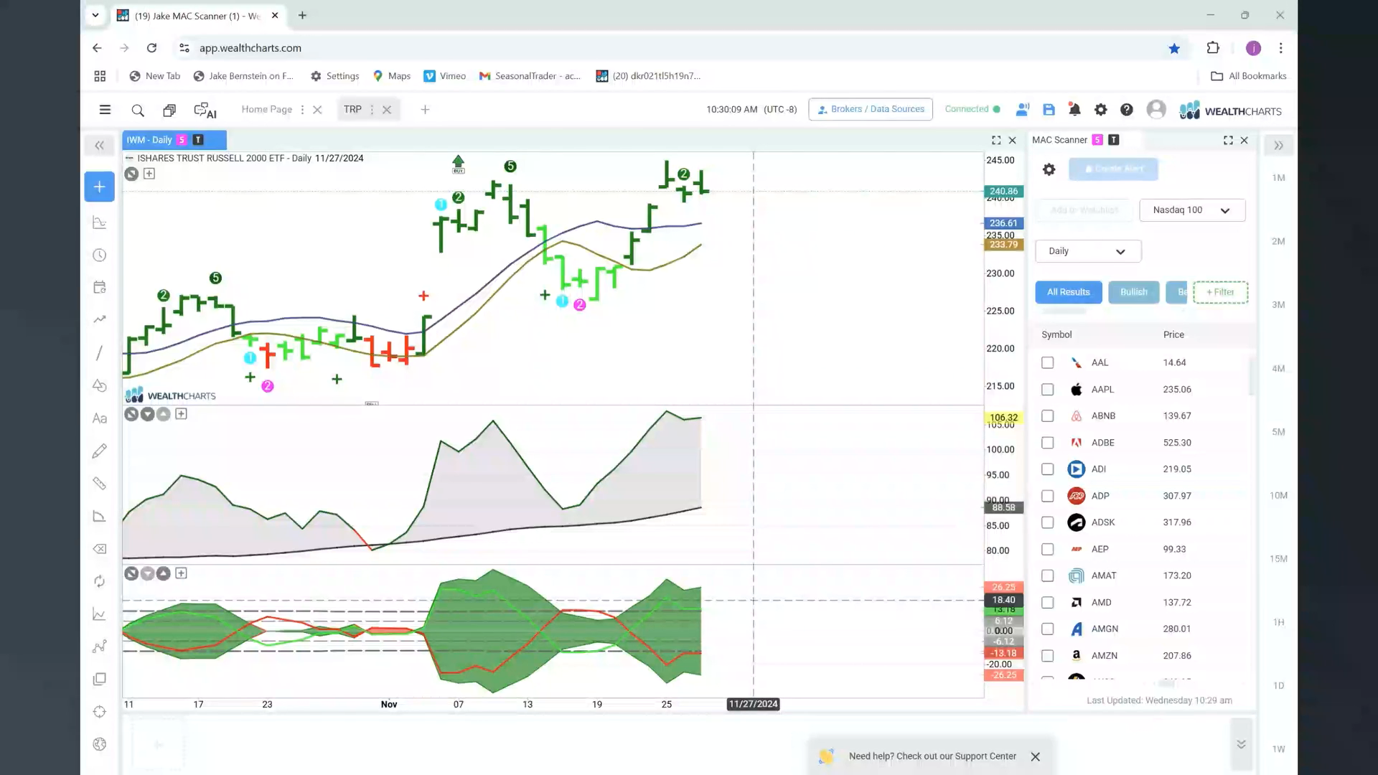The height and width of the screenshot is (775, 1378).
Task: Expand the bottom panel double chevron
Action: coord(1241,744)
